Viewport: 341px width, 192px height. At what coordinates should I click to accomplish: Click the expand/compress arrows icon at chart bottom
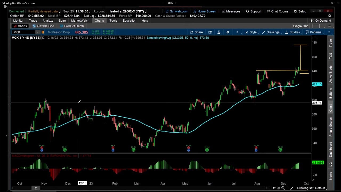point(274,188)
